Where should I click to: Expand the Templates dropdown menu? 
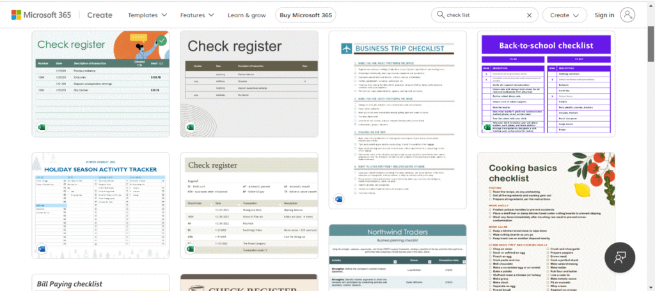coord(147,15)
